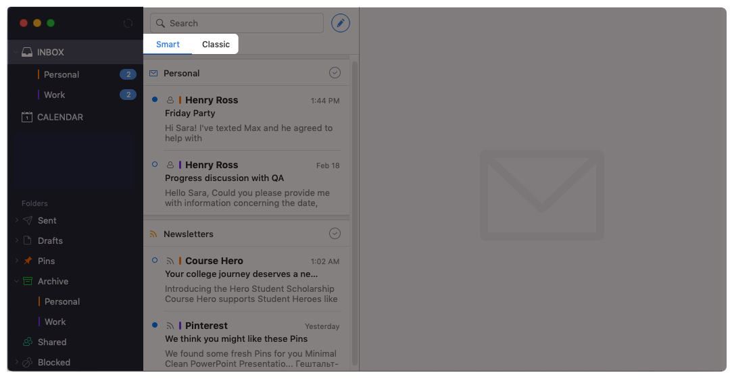Expand the Drafts folder chevron
The width and height of the screenshot is (730, 381).
click(16, 240)
